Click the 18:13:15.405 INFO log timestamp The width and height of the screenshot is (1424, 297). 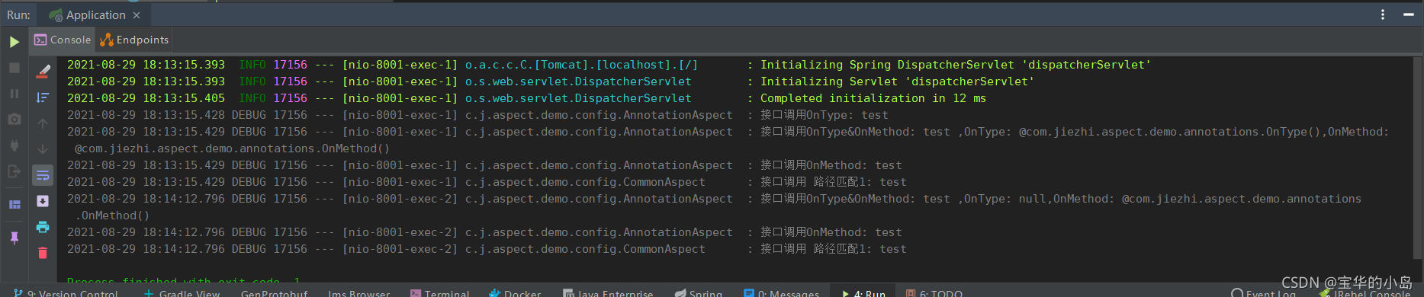(146, 98)
